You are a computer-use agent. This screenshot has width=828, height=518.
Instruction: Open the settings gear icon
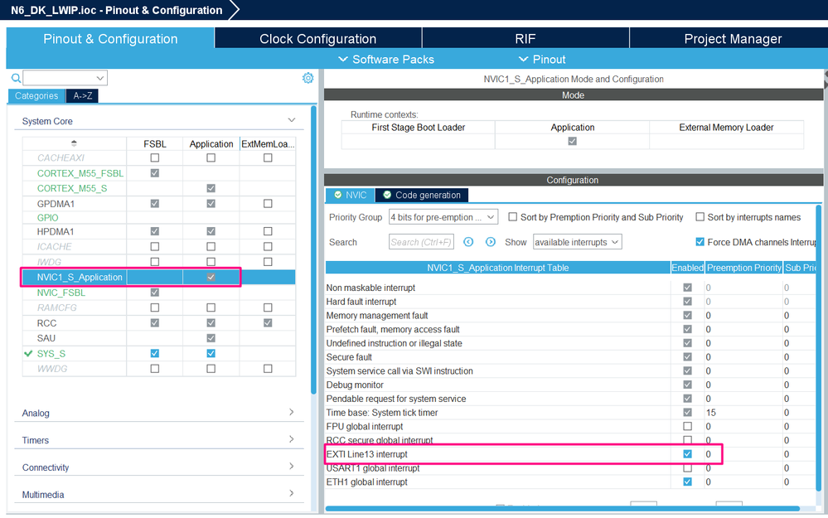(307, 78)
